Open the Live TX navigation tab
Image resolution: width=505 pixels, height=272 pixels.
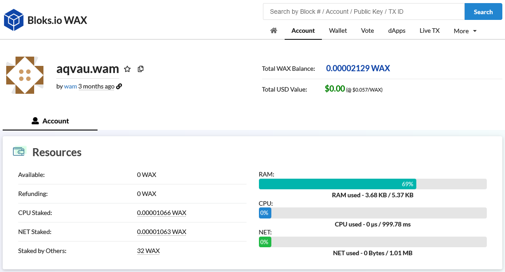coord(430,31)
